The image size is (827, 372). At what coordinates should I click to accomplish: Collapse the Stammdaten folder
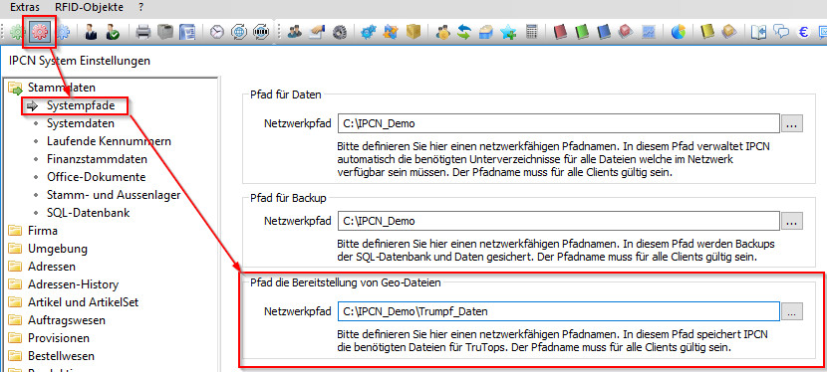[x=15, y=88]
